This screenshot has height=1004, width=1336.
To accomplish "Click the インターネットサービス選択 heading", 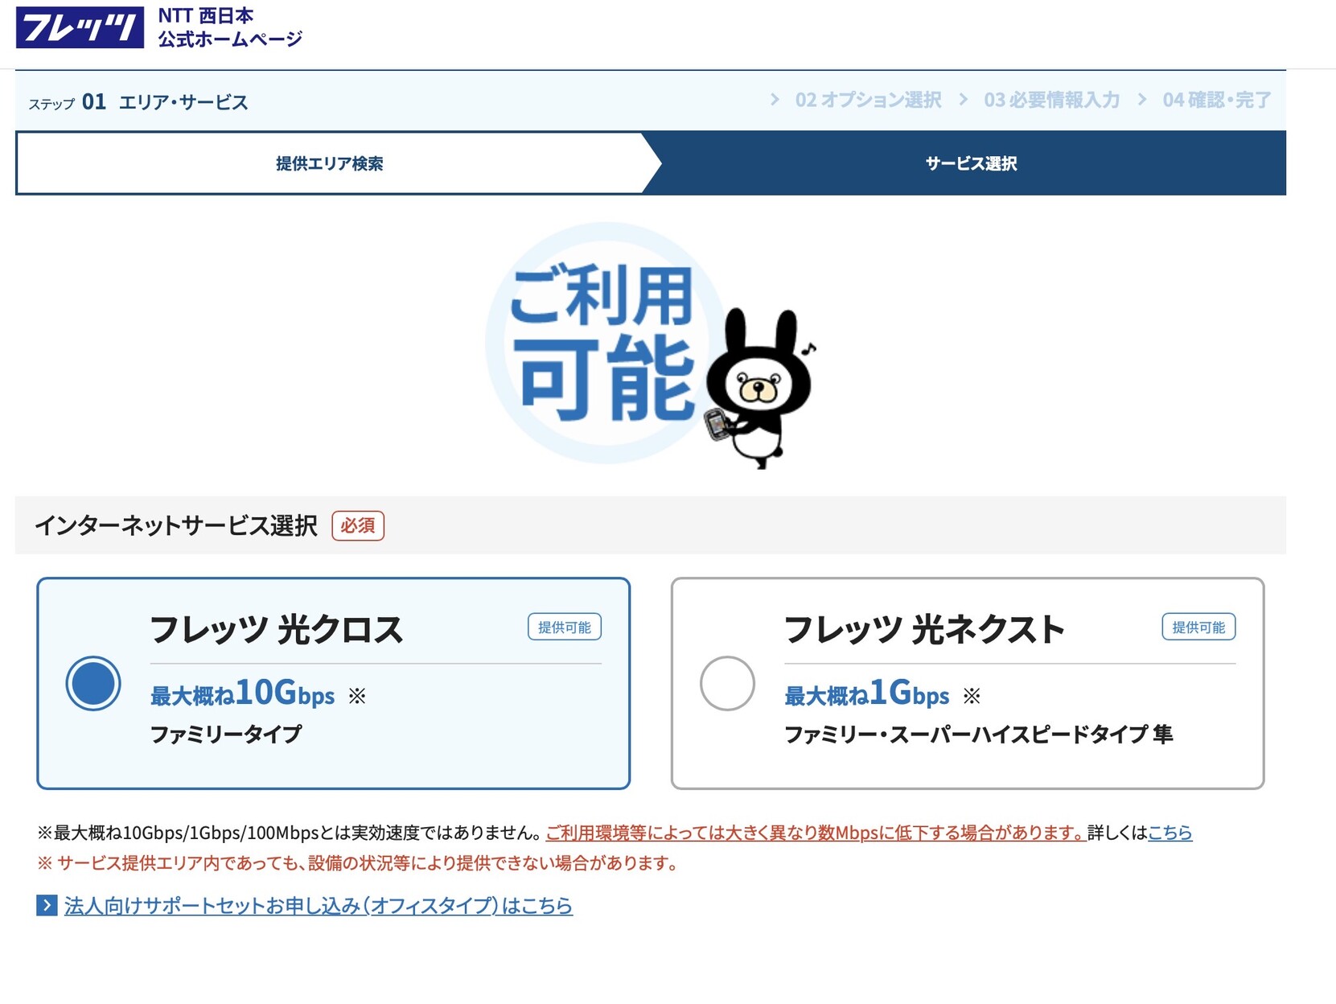I will pos(176,525).
